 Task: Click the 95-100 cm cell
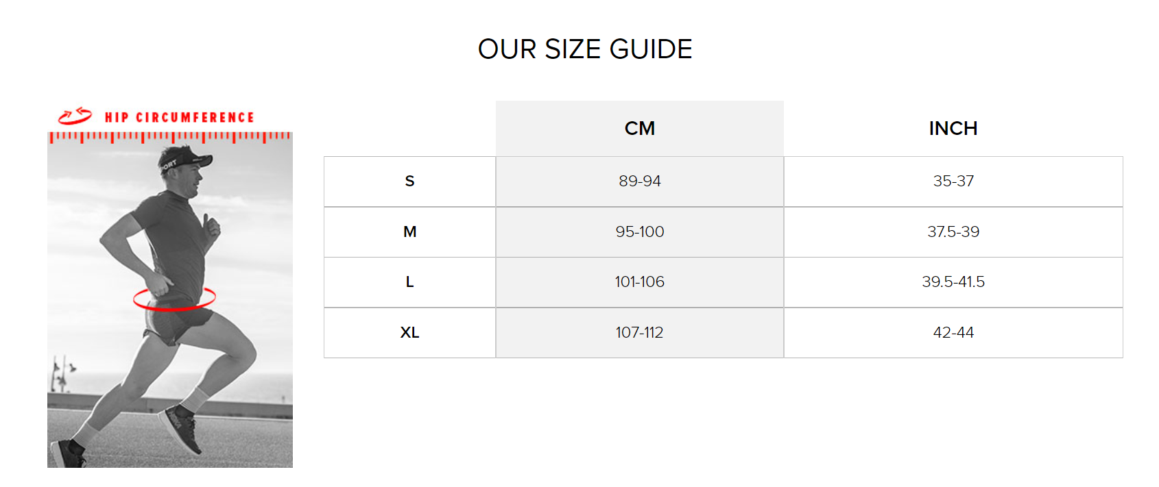640,232
